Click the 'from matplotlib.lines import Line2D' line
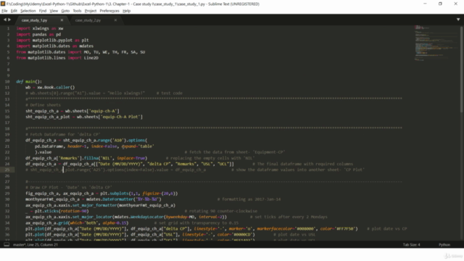Screen dimensions: 464x261 (x=57, y=58)
